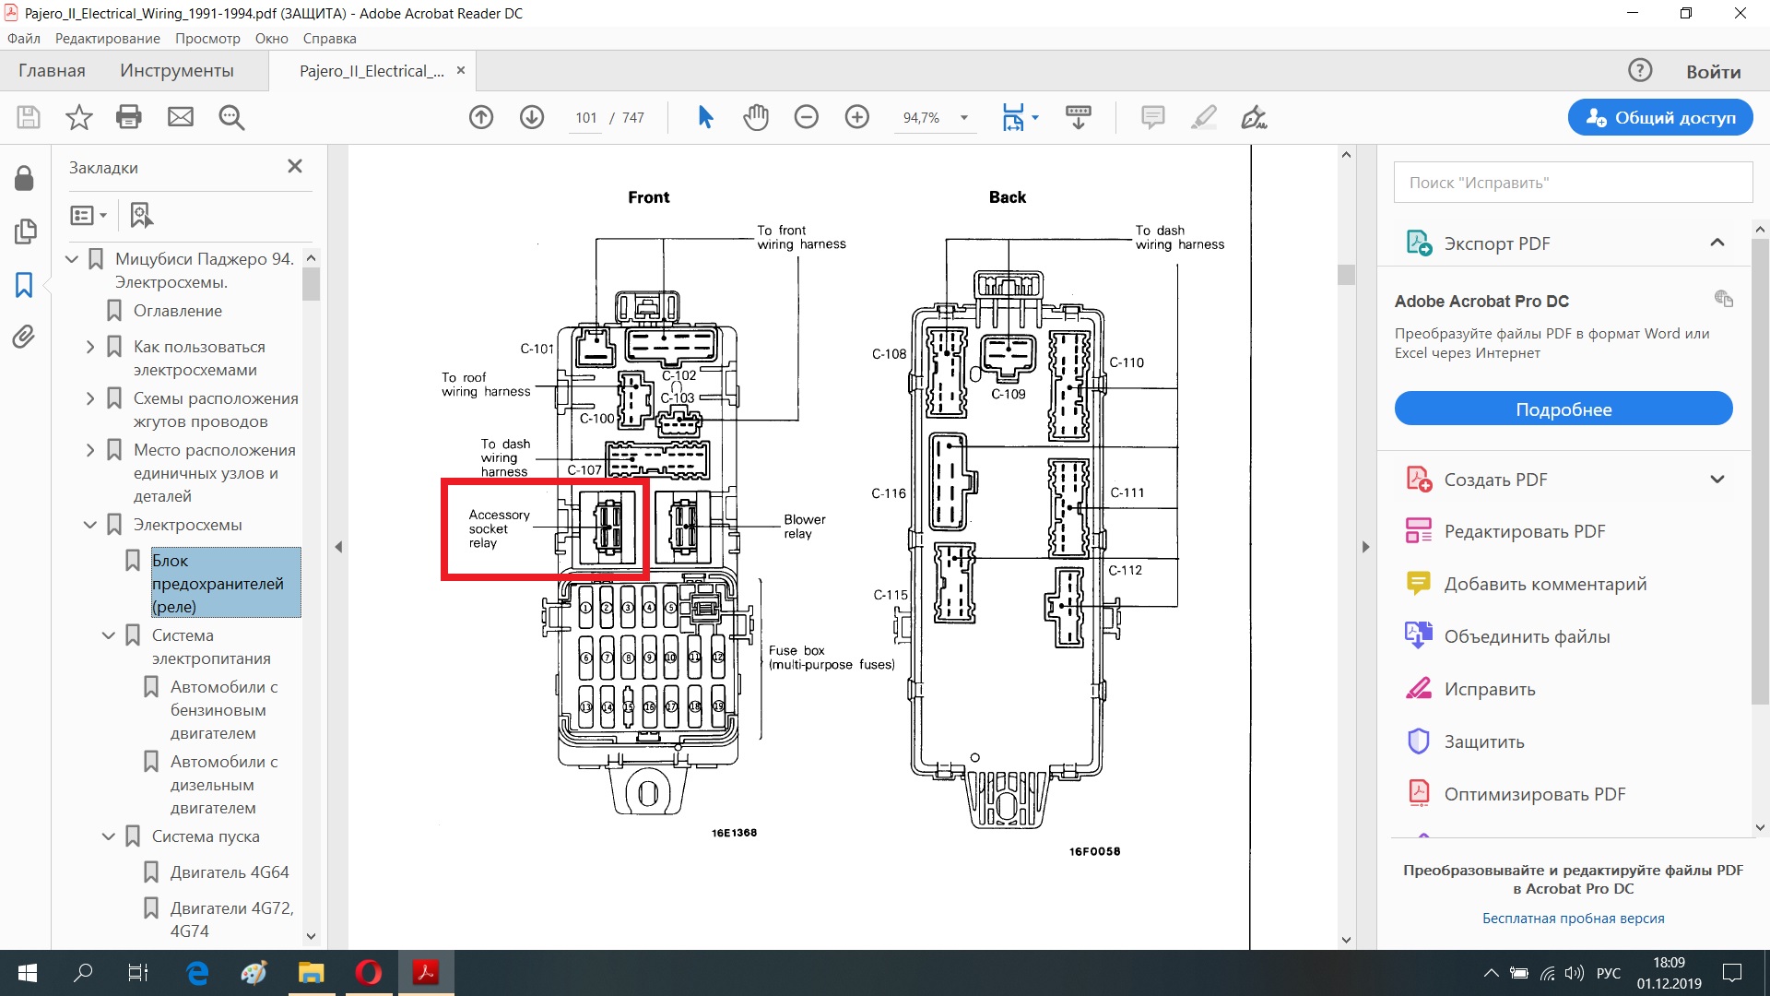Open the Справка menu
The height and width of the screenshot is (996, 1770).
329,39
